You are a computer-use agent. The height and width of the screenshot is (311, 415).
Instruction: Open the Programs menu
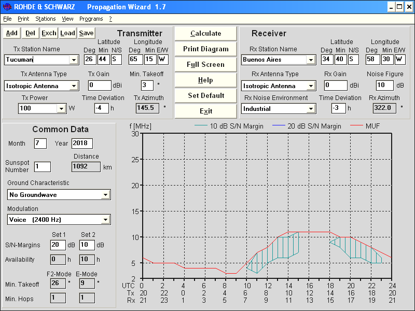pos(91,19)
